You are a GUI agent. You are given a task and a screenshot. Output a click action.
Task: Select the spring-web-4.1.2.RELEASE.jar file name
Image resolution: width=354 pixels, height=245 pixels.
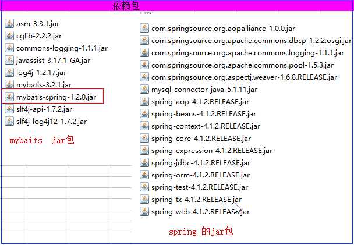click(201, 212)
